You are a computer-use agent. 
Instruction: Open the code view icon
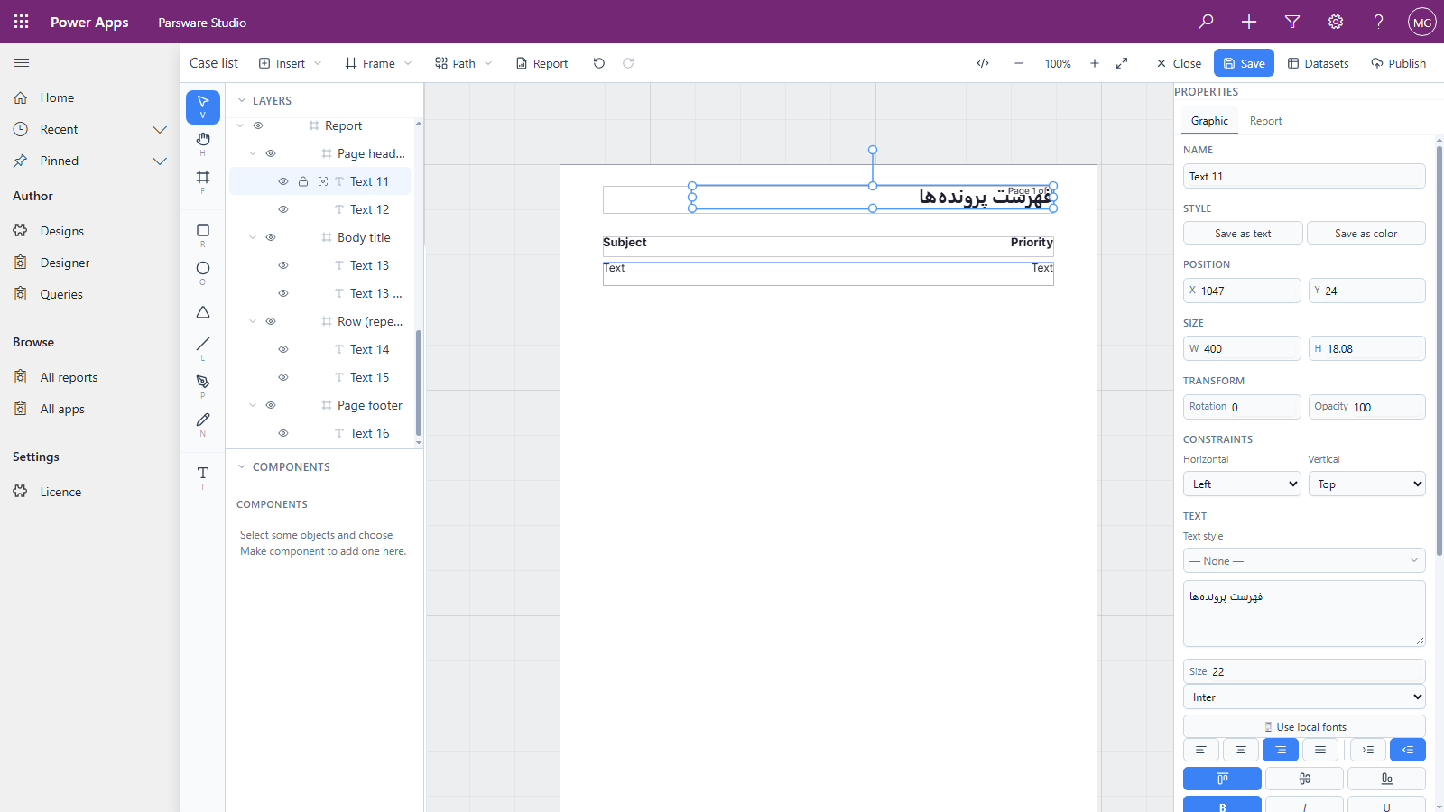click(983, 63)
